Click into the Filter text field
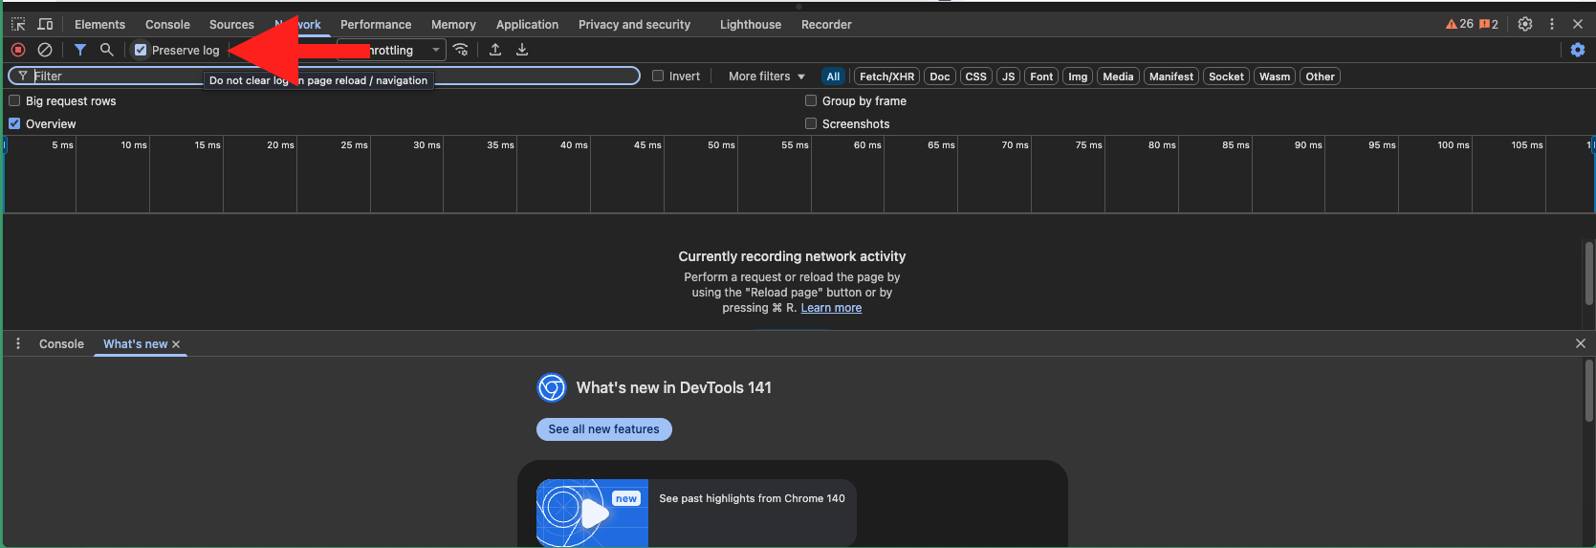The width and height of the screenshot is (1596, 548). coord(115,77)
